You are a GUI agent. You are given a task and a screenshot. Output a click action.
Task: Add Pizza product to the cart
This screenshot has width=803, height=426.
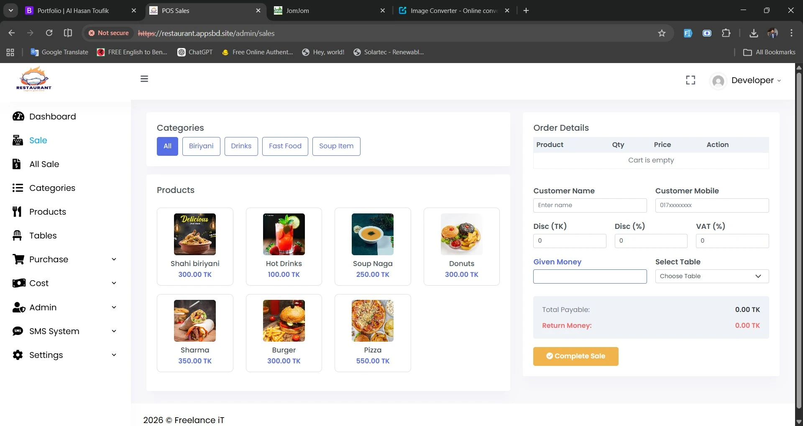(x=372, y=332)
